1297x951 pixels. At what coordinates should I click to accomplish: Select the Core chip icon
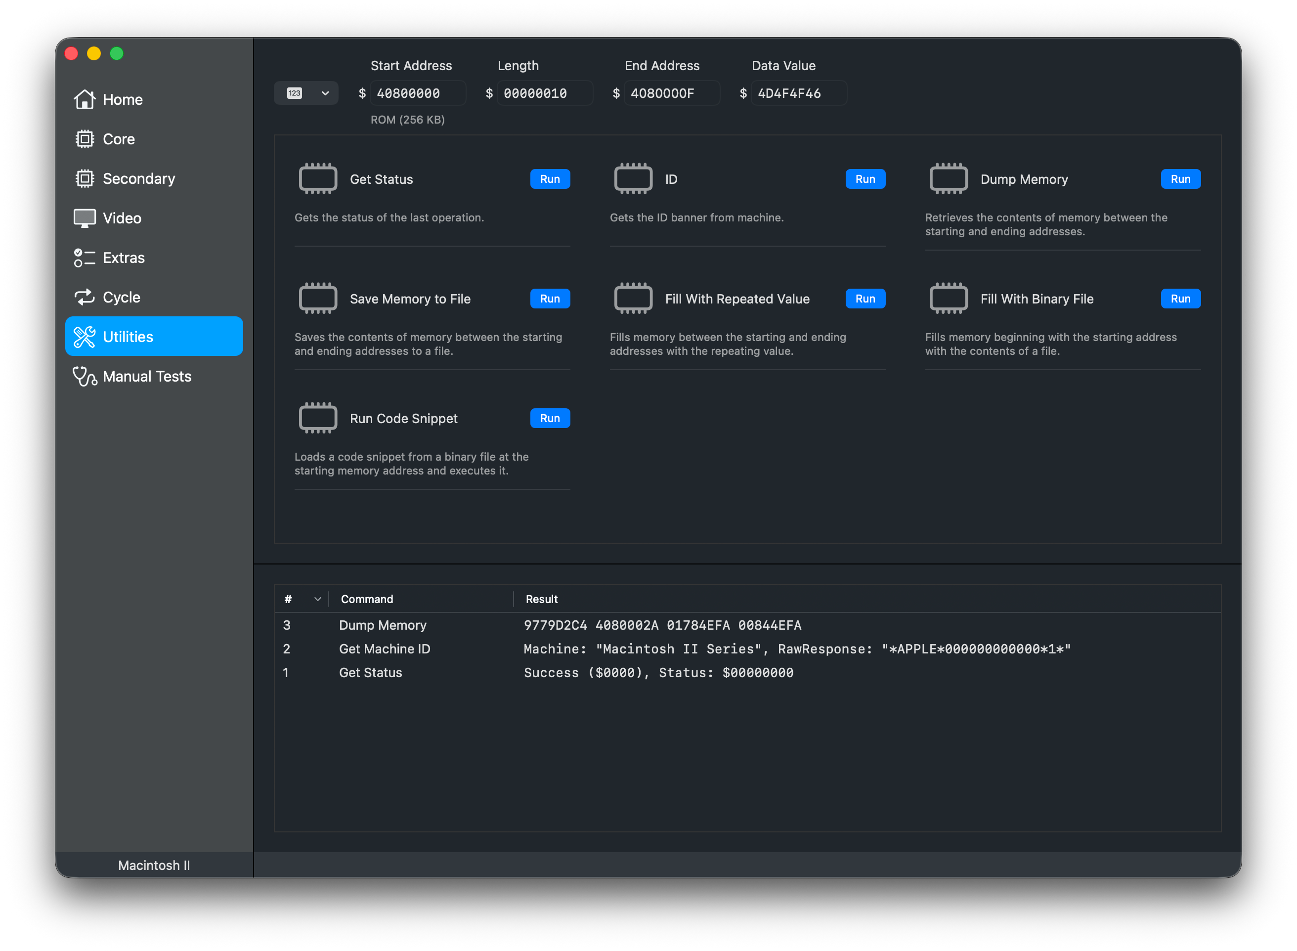point(84,139)
